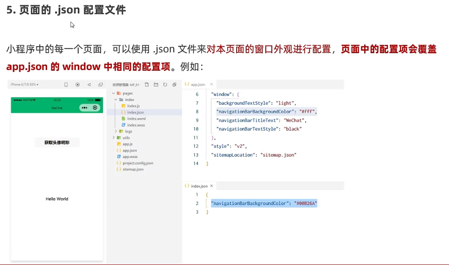Click the utils folder icon
Viewport: 449px width, 265px height.
click(119, 137)
